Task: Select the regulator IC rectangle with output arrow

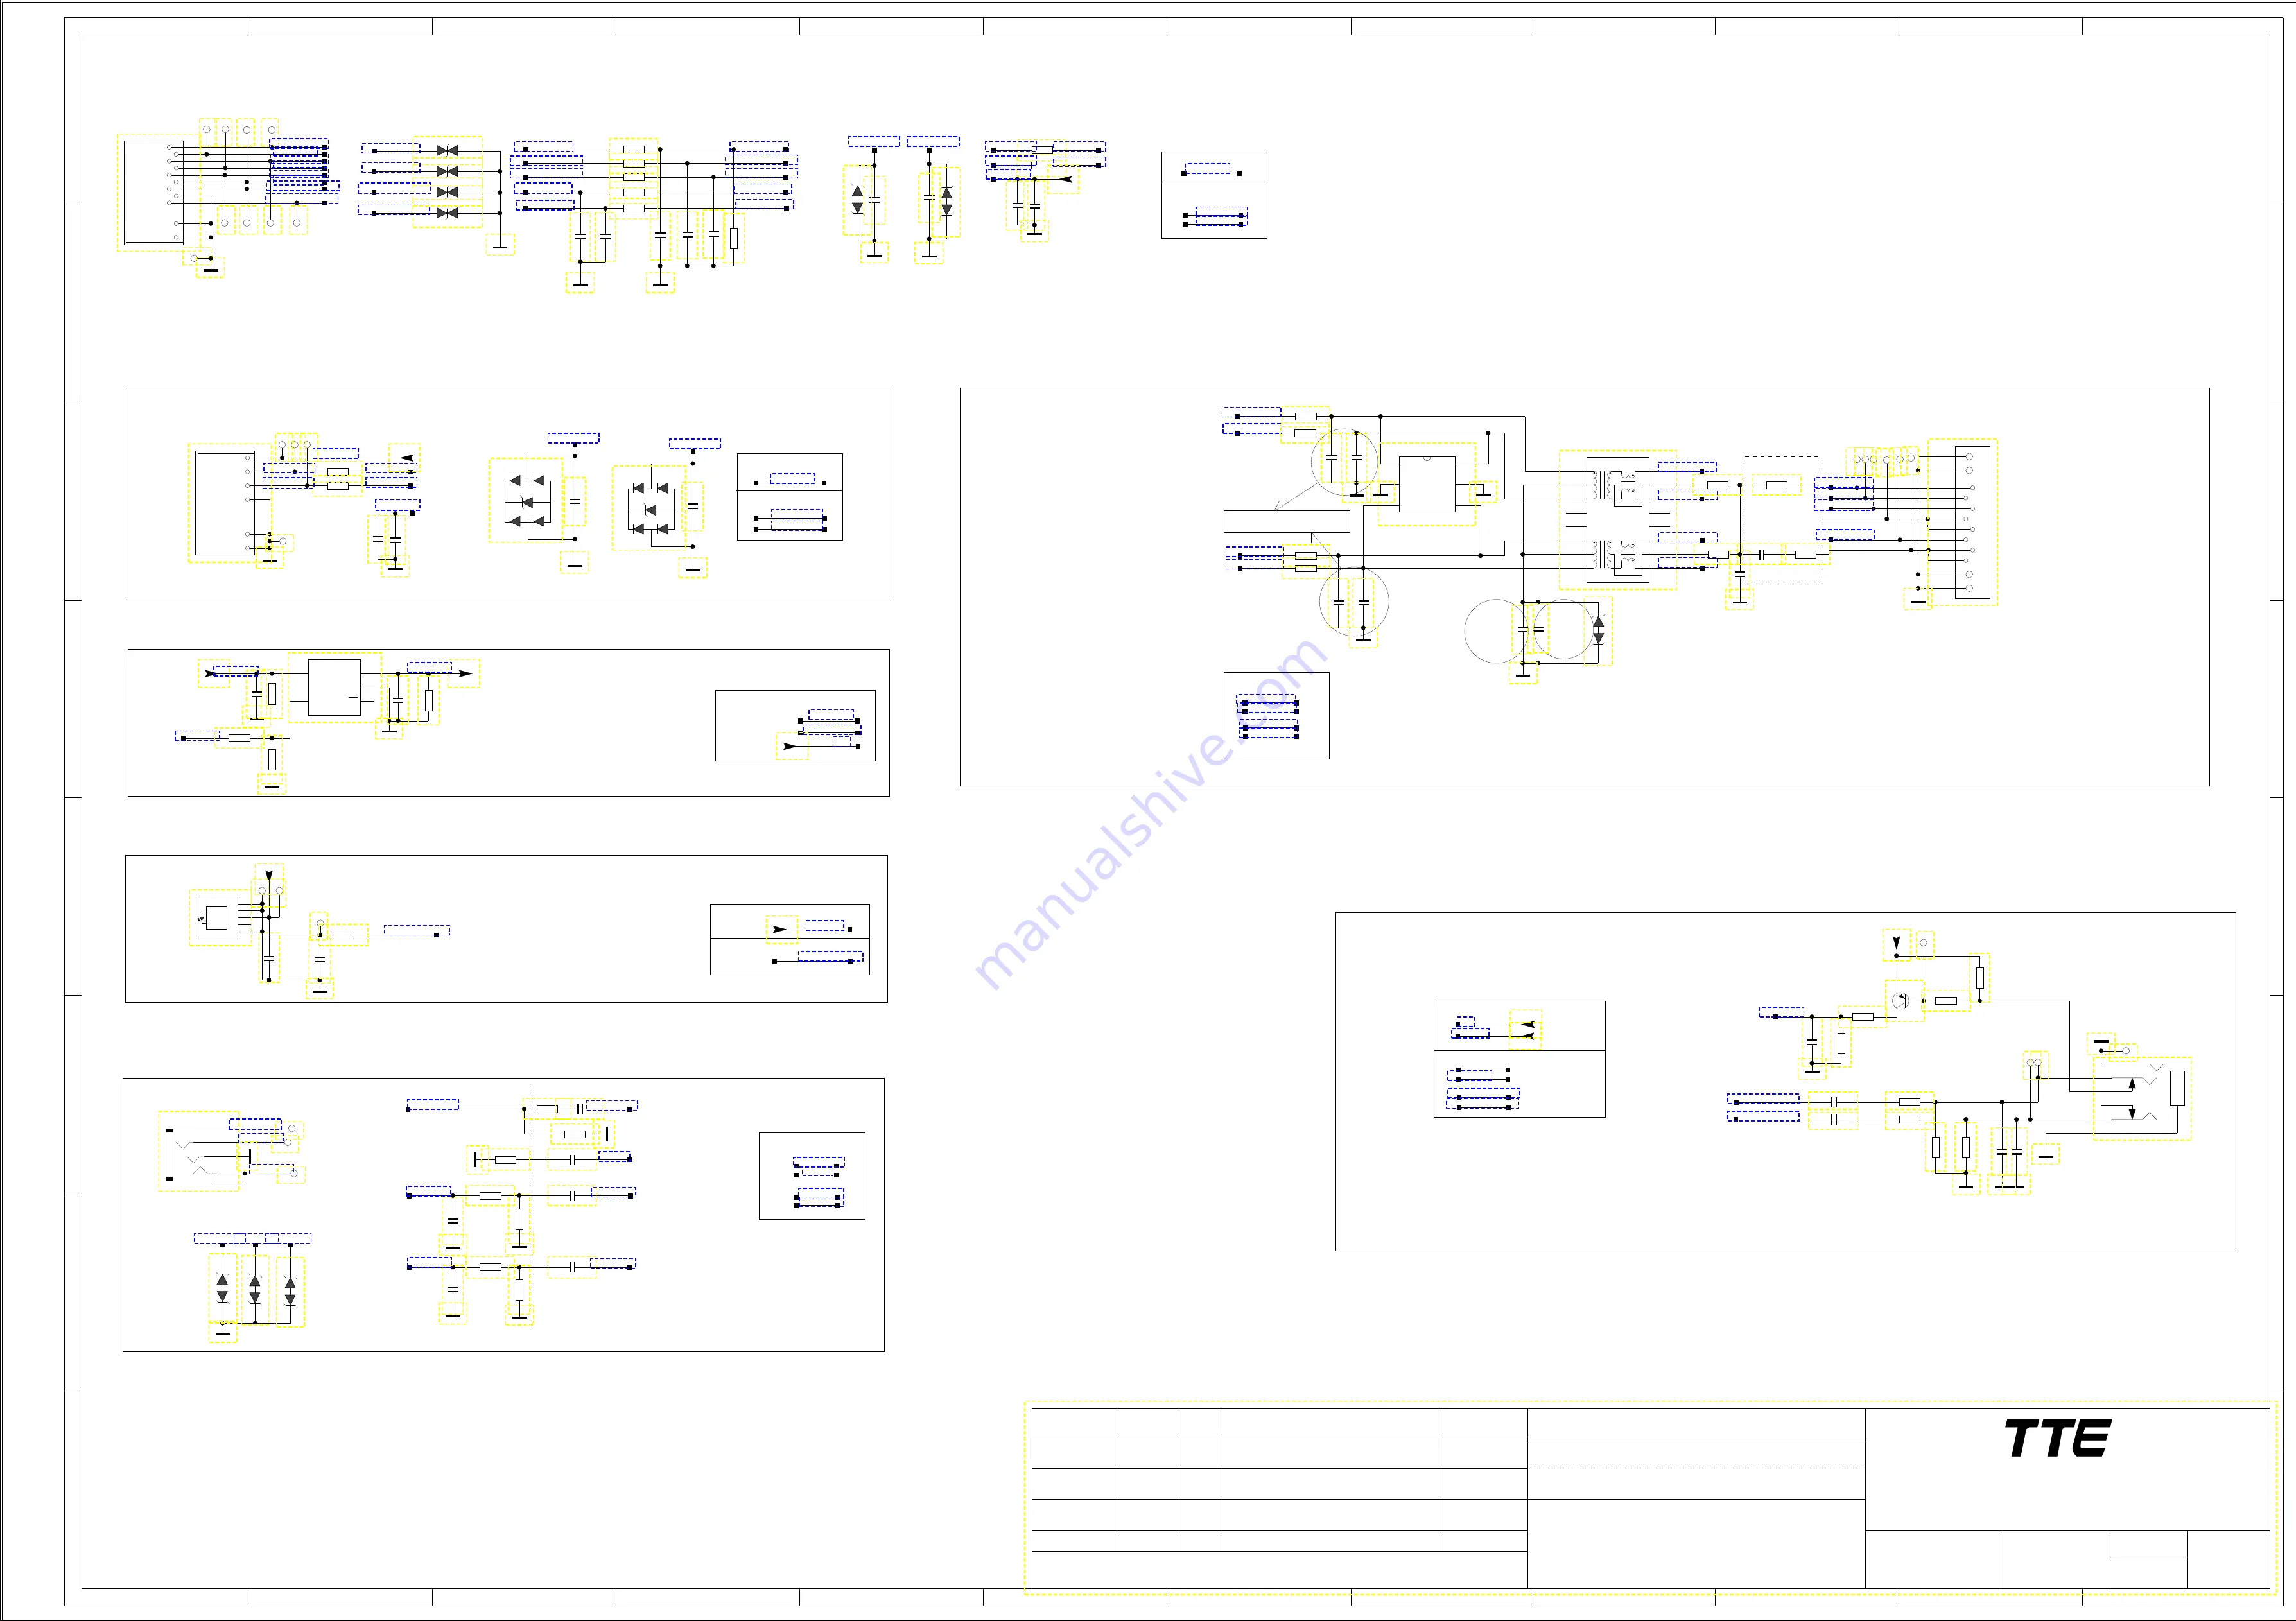Action: pos(334,687)
